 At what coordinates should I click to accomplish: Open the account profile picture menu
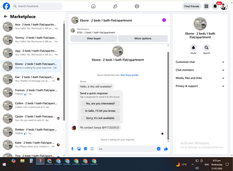[x=224, y=7]
